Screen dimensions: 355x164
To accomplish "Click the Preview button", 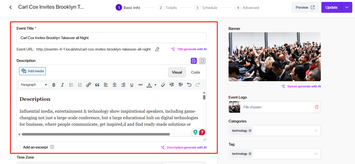I will (305, 7).
